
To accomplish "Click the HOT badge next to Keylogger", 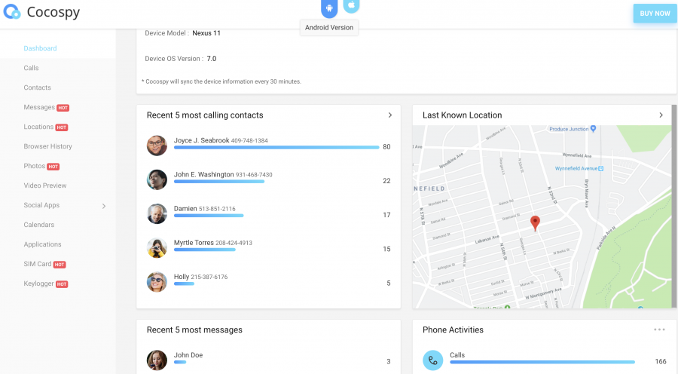I will pyautogui.click(x=62, y=284).
